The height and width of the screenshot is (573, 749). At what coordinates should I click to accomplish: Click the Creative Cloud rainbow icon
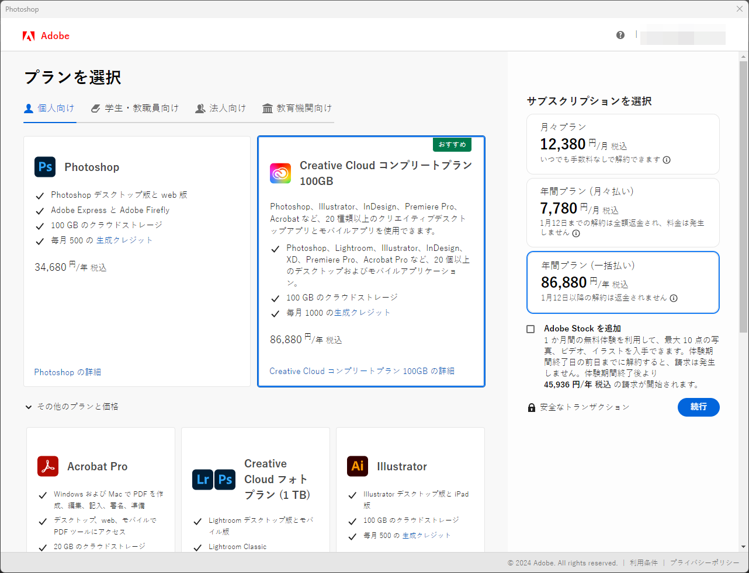tap(280, 173)
